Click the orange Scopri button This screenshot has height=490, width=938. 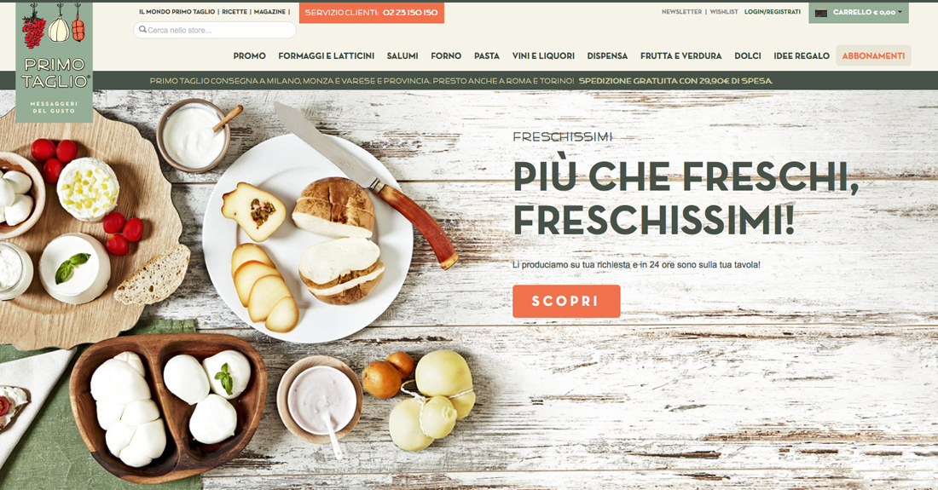(x=566, y=301)
